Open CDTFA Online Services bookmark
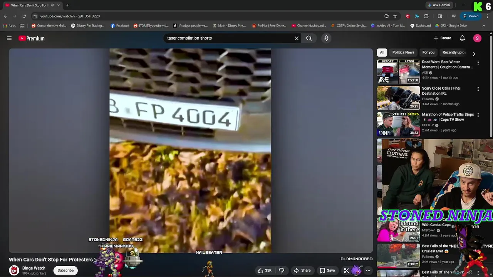Image resolution: width=493 pixels, height=277 pixels. [349, 26]
